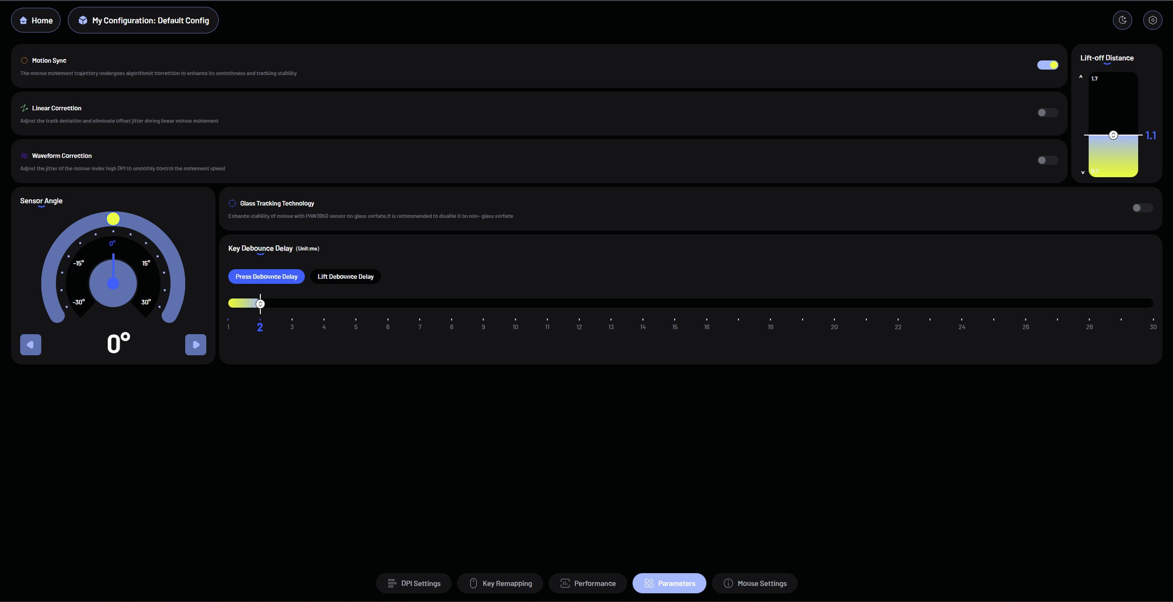The height and width of the screenshot is (602, 1173).
Task: Click the Home house icon
Action: click(x=23, y=21)
